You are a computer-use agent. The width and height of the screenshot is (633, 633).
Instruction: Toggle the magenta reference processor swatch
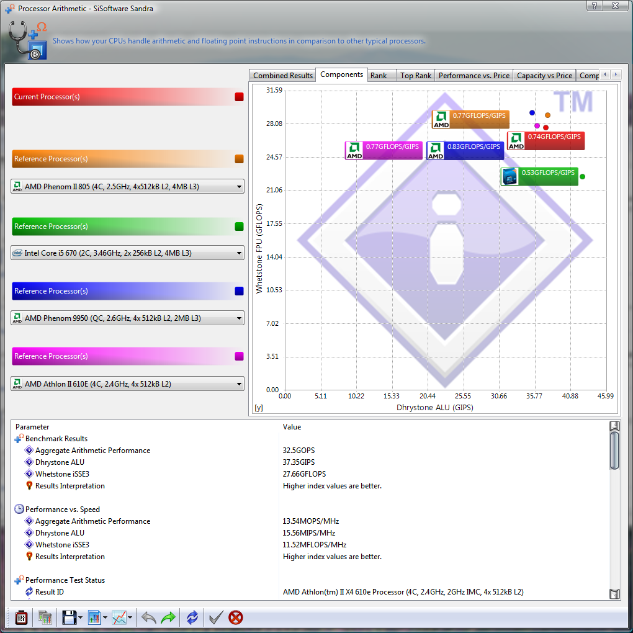(x=240, y=356)
